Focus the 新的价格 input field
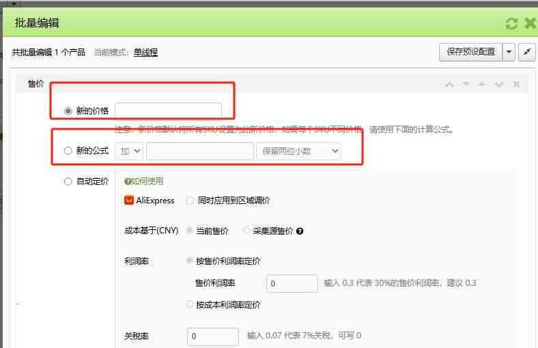This screenshot has width=538, height=348. 168,111
